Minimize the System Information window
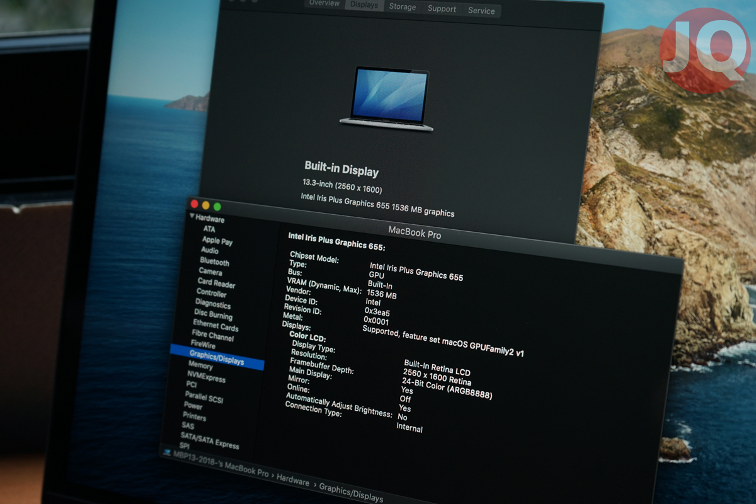 tap(205, 205)
